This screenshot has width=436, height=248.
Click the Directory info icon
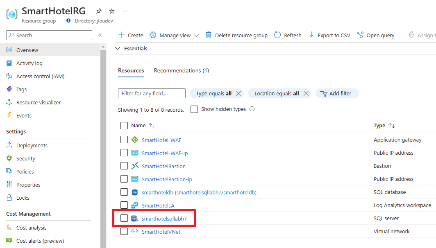pyautogui.click(x=68, y=20)
